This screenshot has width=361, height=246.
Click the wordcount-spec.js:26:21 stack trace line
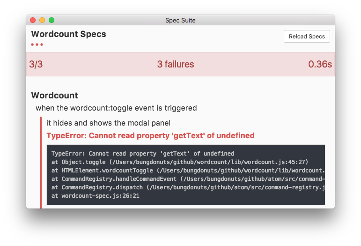(96, 195)
